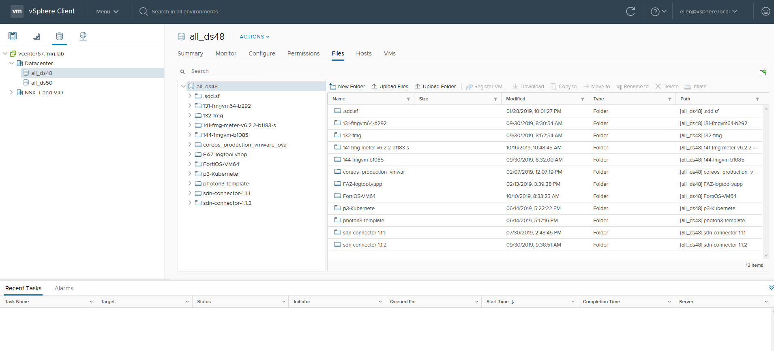Filter the Name column via funnel icon
Image resolution: width=774 pixels, height=351 pixels.
click(x=408, y=99)
